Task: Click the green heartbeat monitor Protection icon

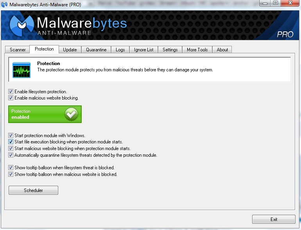Action: 21,70
